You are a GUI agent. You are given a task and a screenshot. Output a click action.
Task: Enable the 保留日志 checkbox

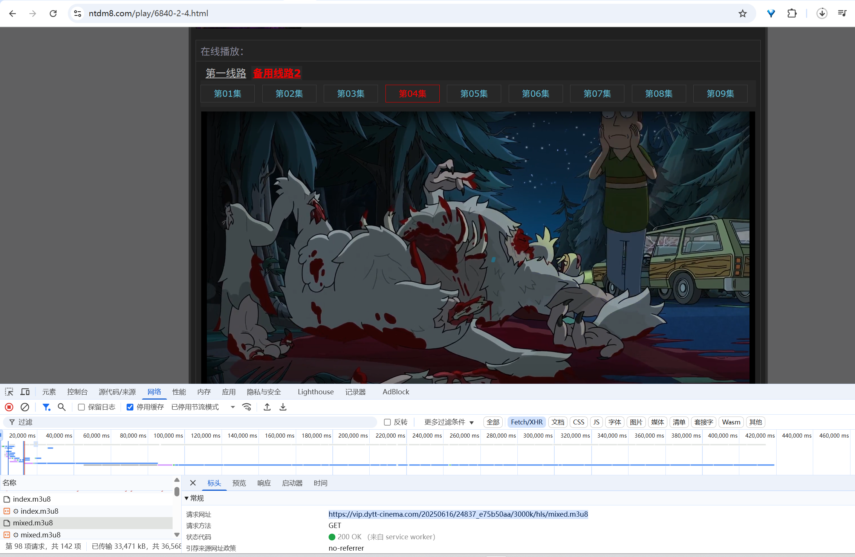pyautogui.click(x=81, y=407)
